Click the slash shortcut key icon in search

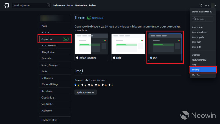(48, 6)
